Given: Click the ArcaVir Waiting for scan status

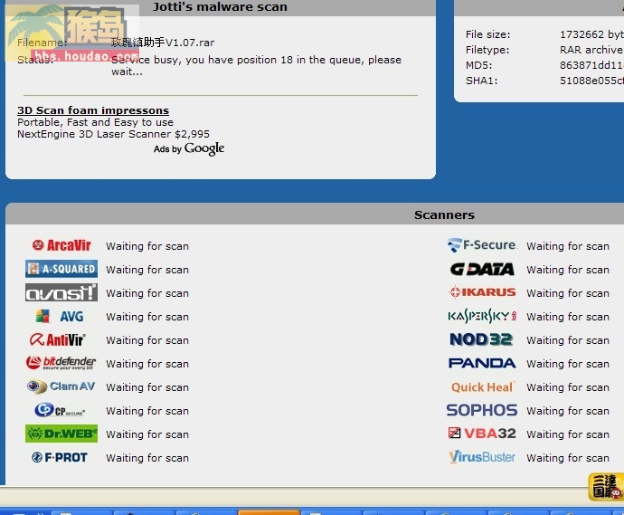Looking at the screenshot, I should tap(147, 246).
